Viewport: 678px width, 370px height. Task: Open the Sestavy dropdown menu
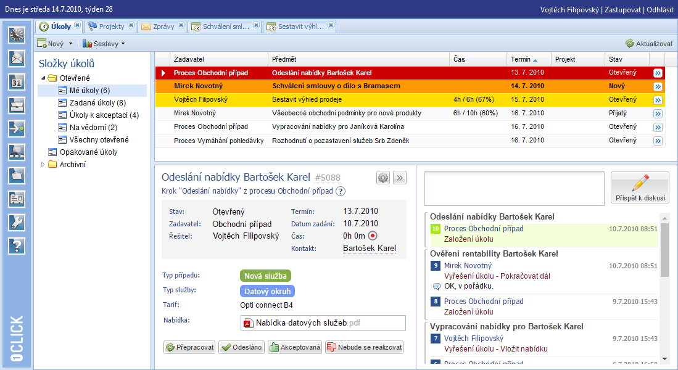point(104,44)
